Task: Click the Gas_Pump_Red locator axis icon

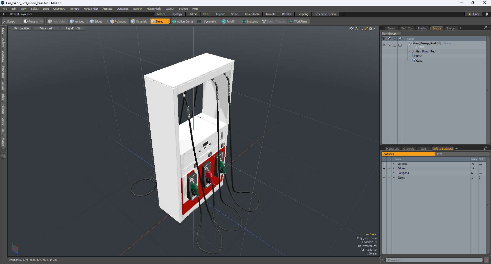Action: [x=414, y=51]
